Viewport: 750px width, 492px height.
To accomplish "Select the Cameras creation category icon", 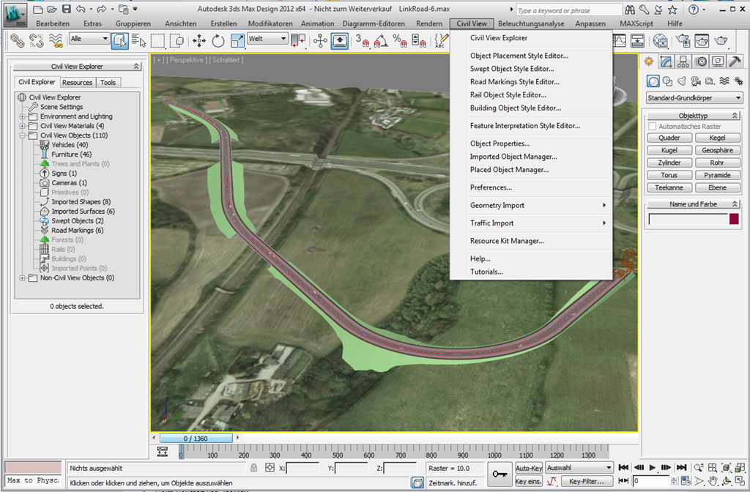I will click(x=696, y=81).
